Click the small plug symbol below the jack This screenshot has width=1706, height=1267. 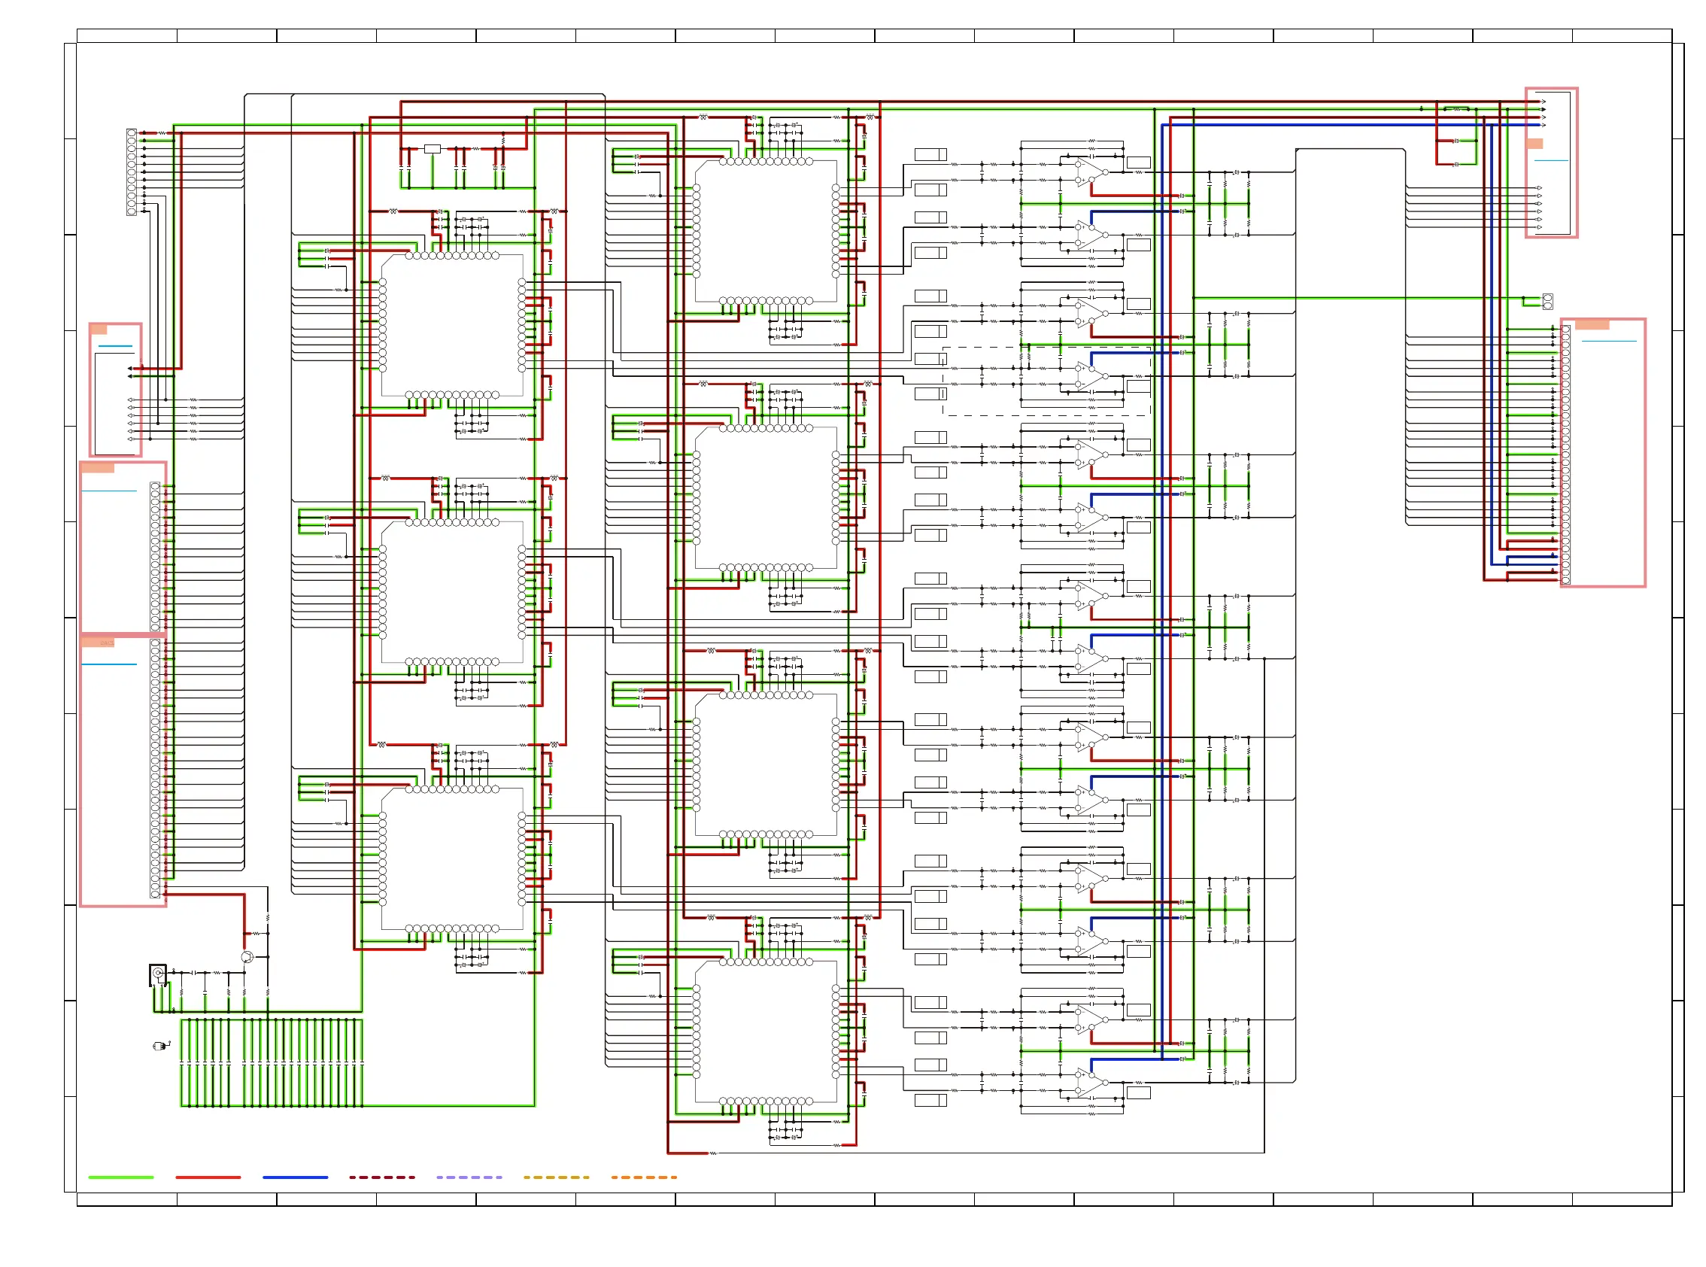(x=161, y=1045)
